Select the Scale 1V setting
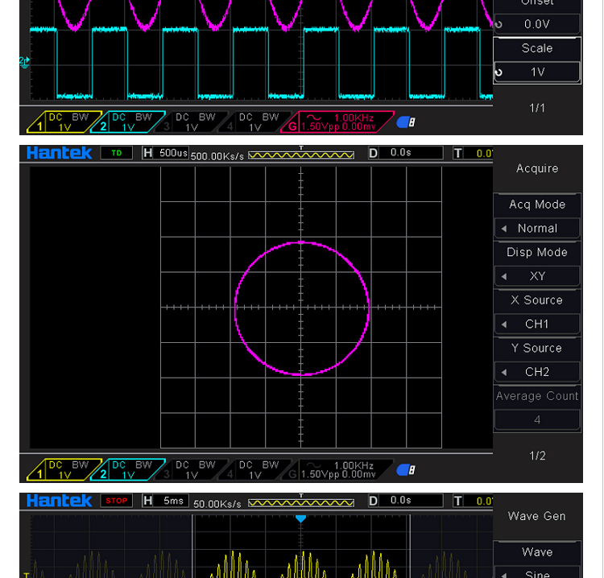The height and width of the screenshot is (578, 604). pos(537,72)
